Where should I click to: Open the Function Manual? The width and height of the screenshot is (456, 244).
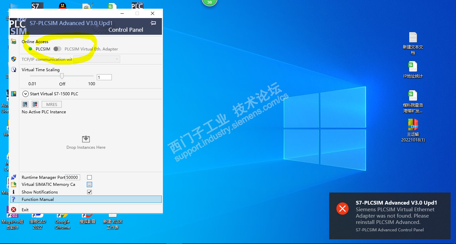point(86,199)
